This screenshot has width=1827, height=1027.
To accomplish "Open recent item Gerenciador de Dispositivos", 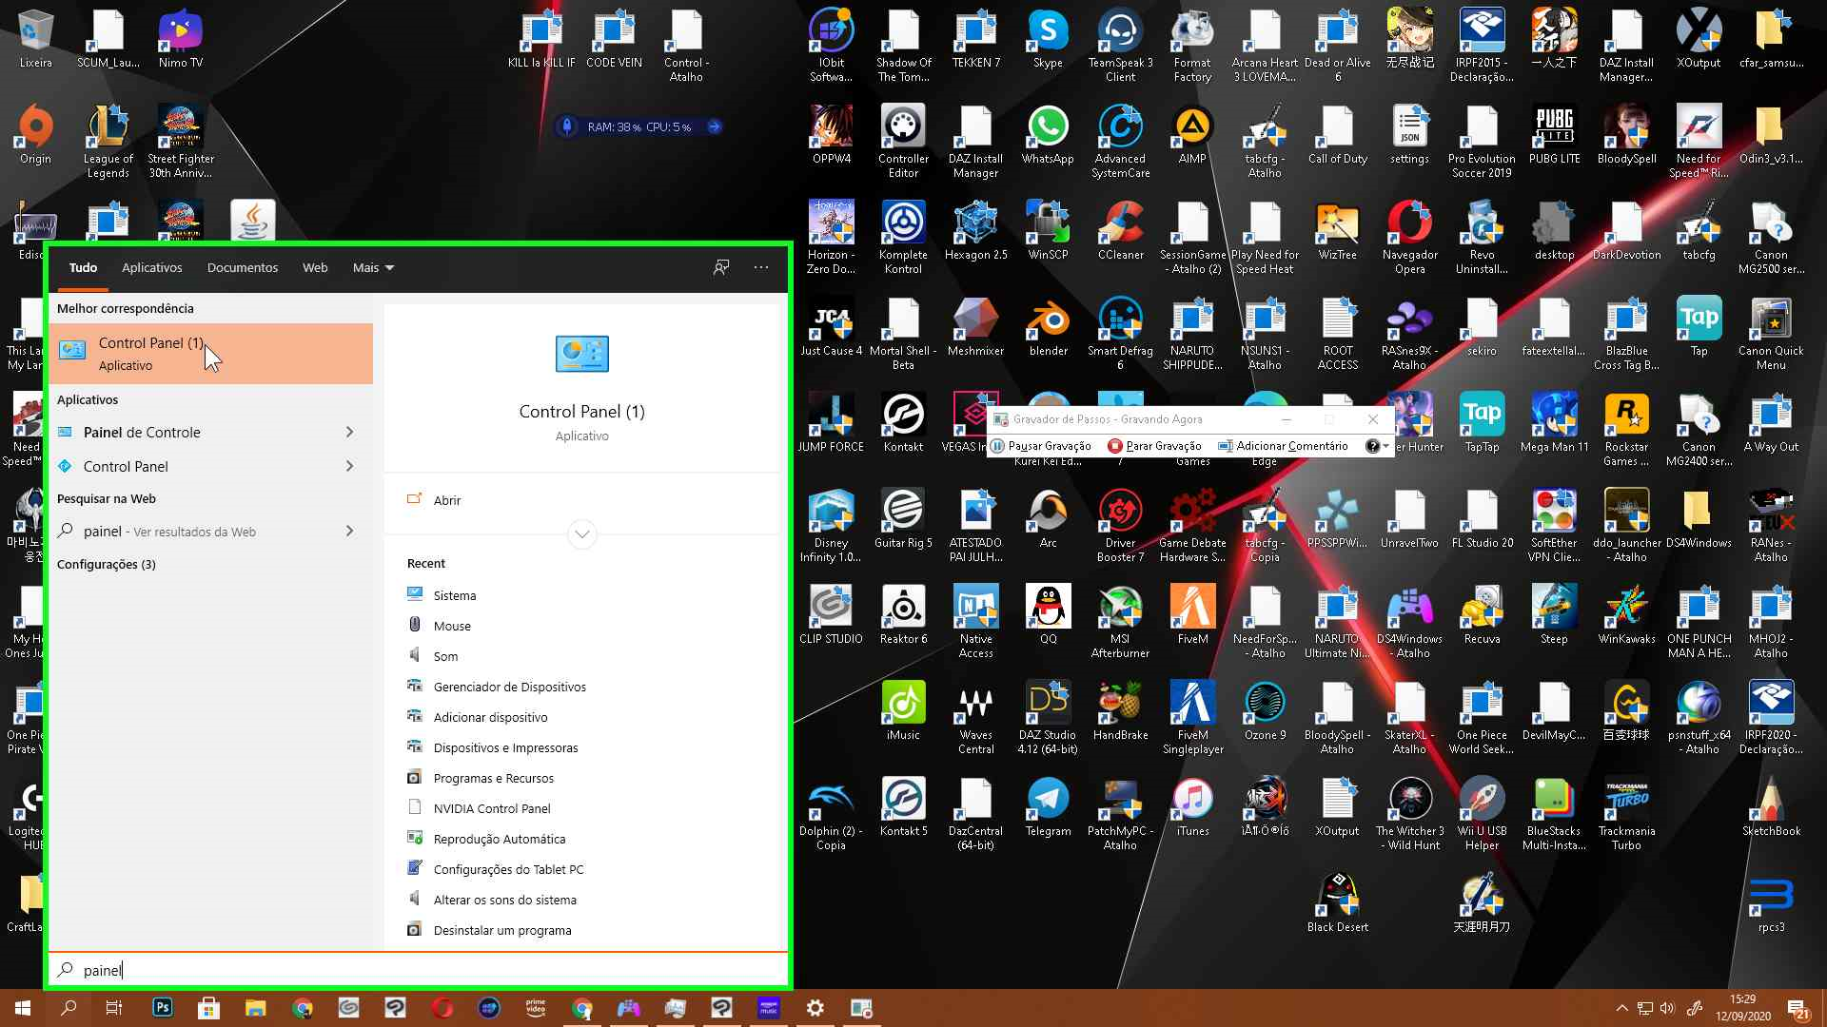I will coord(509,687).
